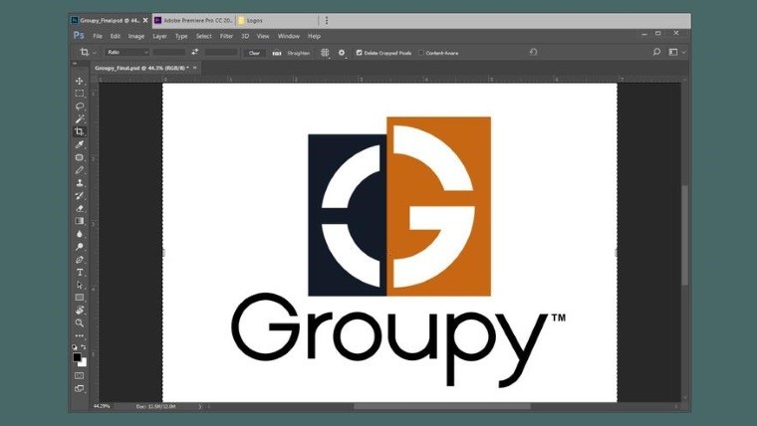Click the crop width input field
Viewport: 757px width, 426px height.
(169, 52)
